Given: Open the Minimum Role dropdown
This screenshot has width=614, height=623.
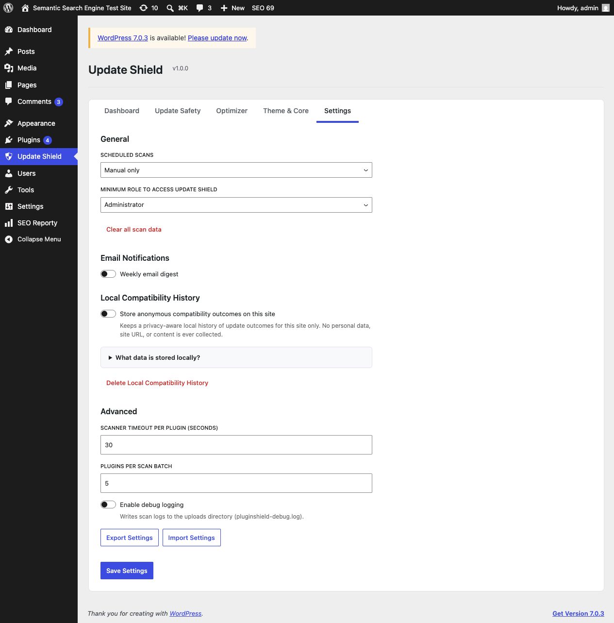Looking at the screenshot, I should click(236, 205).
